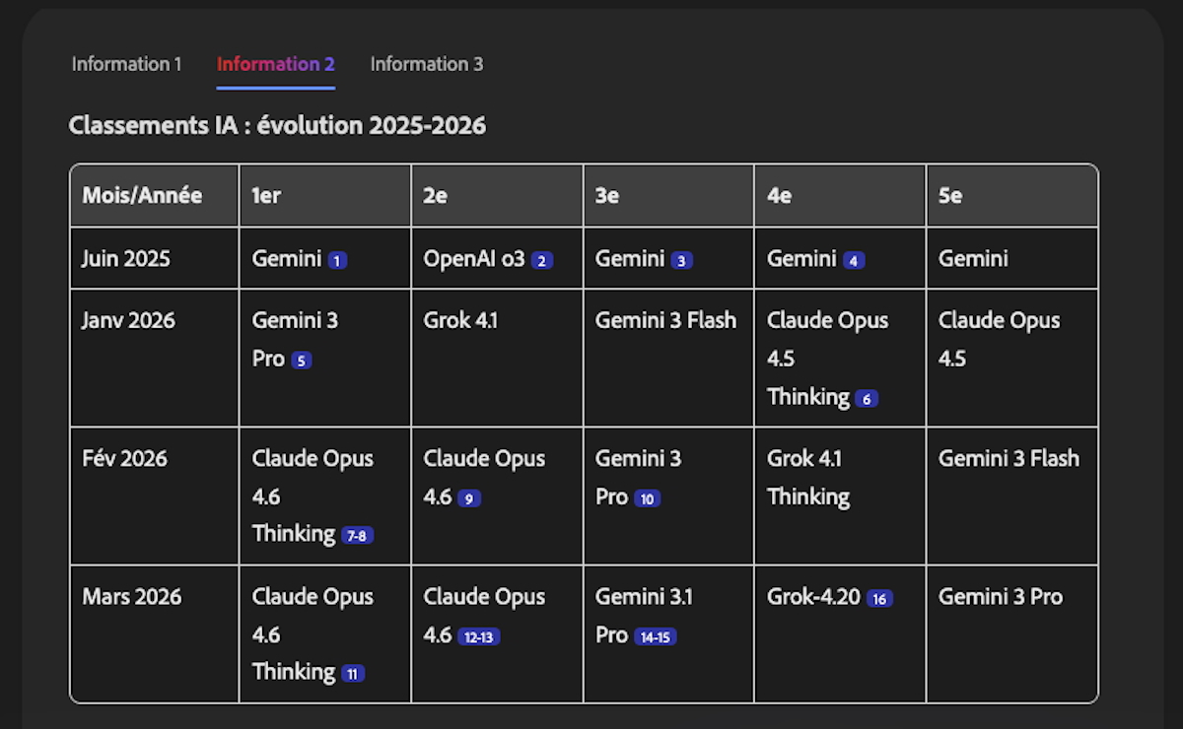Click citation badge 1 next to Gemini

click(338, 261)
